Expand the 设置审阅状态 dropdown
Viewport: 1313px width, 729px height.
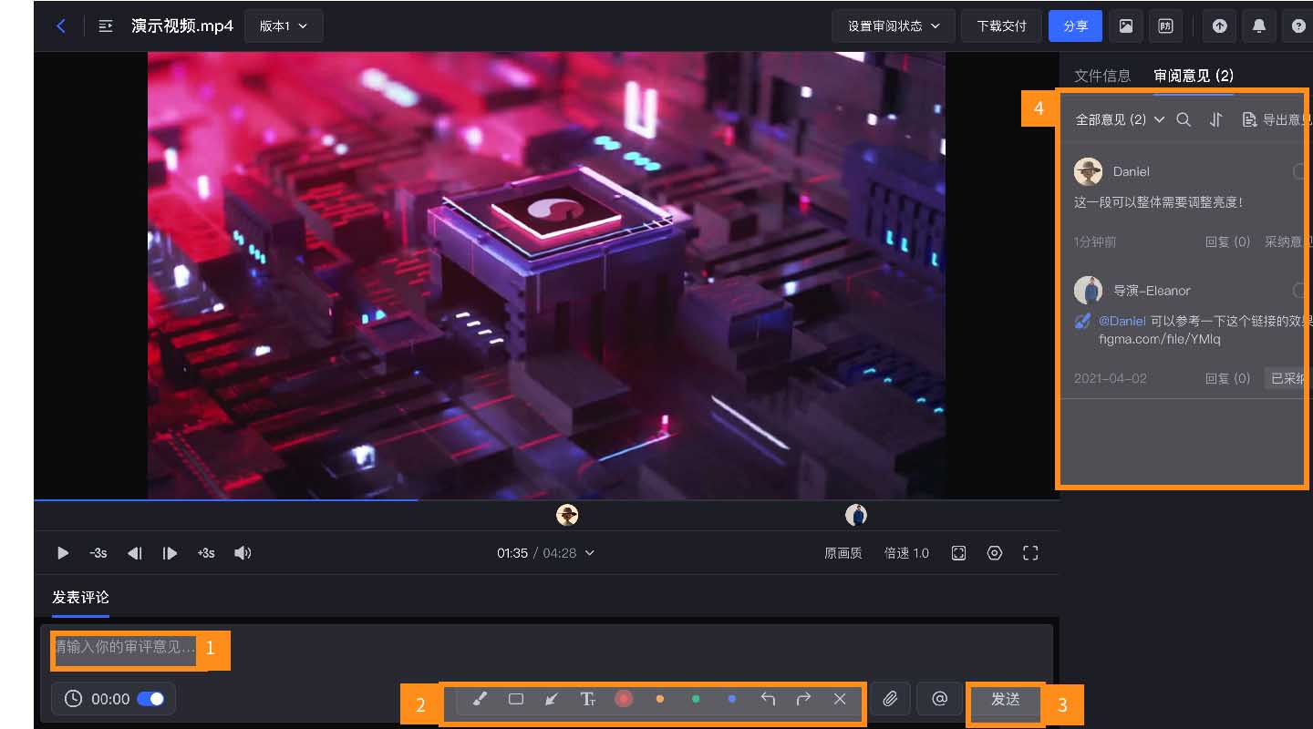pyautogui.click(x=893, y=26)
